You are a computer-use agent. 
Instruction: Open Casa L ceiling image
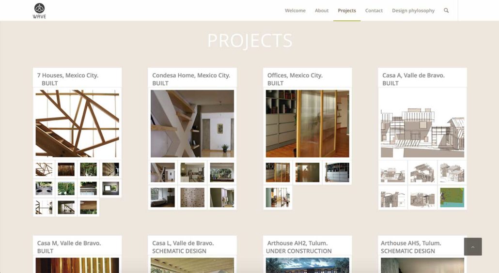[192, 265]
